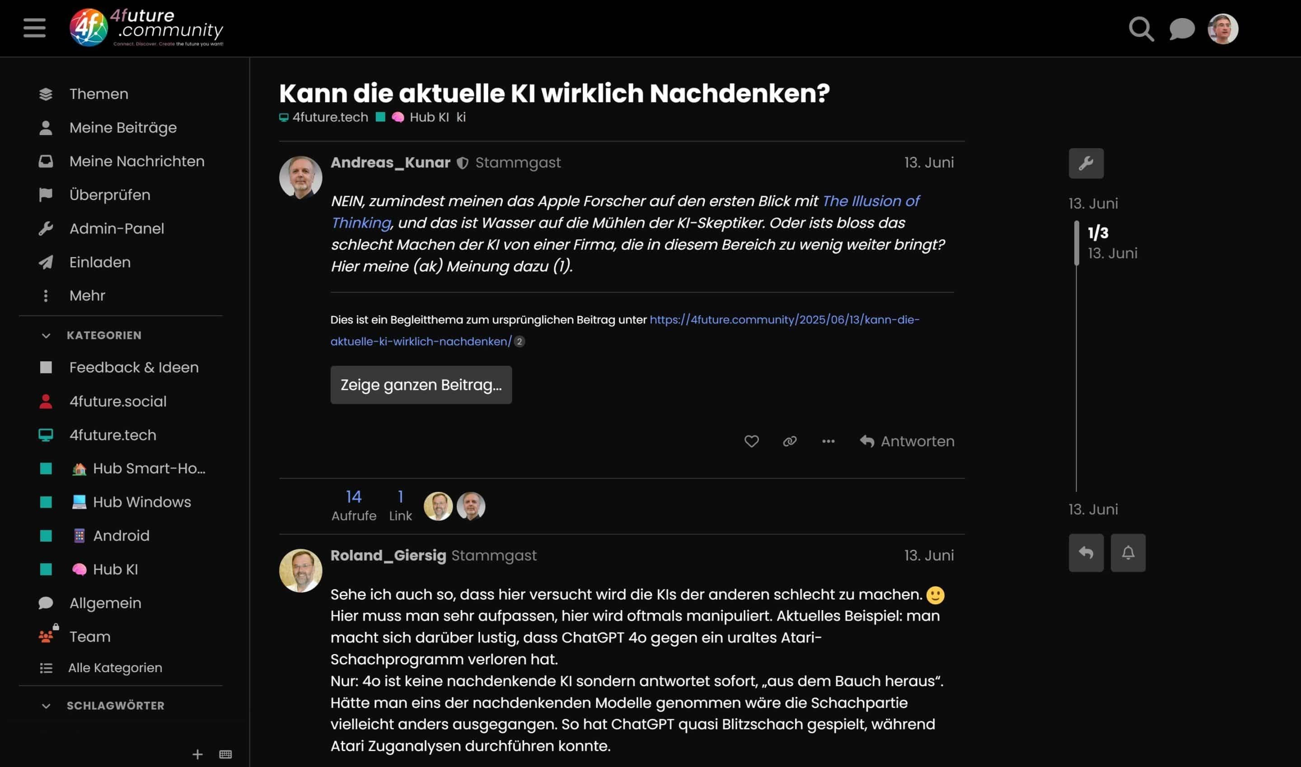This screenshot has height=767, width=1301.
Task: Open keyboard shortcuts icon in sidebar footer
Action: click(x=225, y=754)
